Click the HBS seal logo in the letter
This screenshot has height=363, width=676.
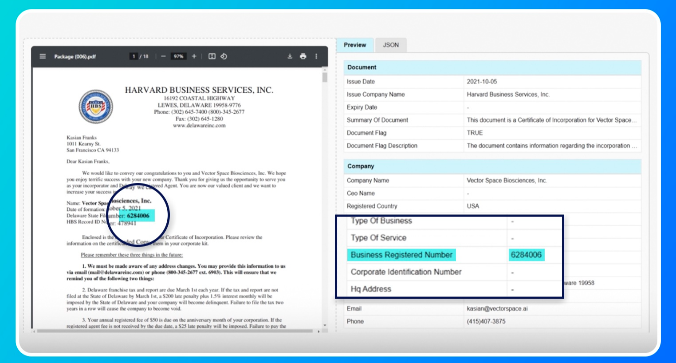point(96,107)
